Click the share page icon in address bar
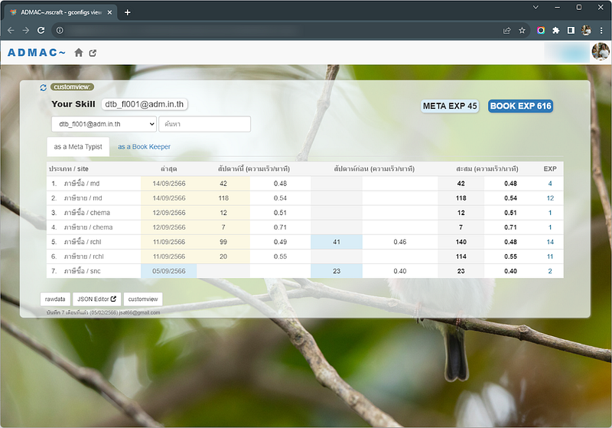The height and width of the screenshot is (428, 612). 507,31
